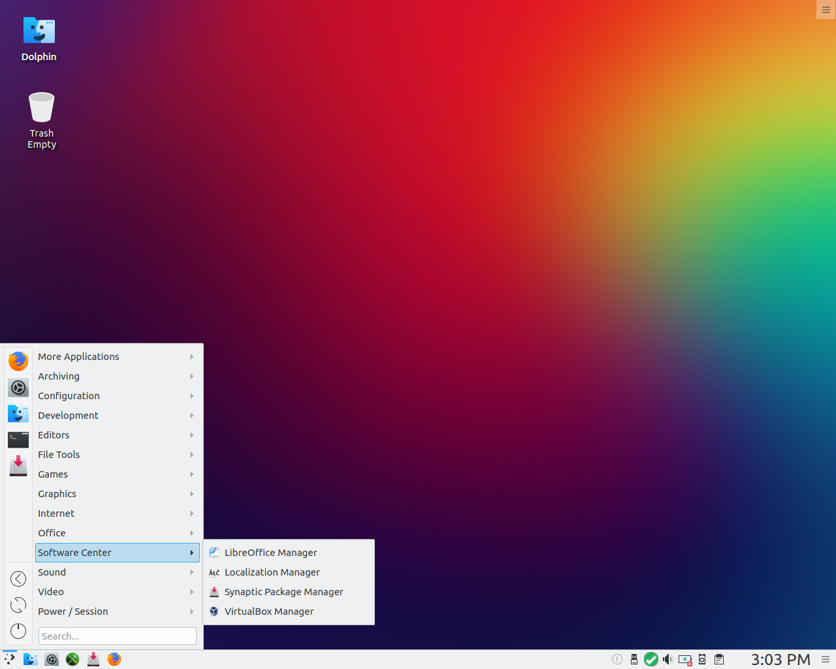
Task: Expand the More Applications submenu arrow
Action: [192, 357]
